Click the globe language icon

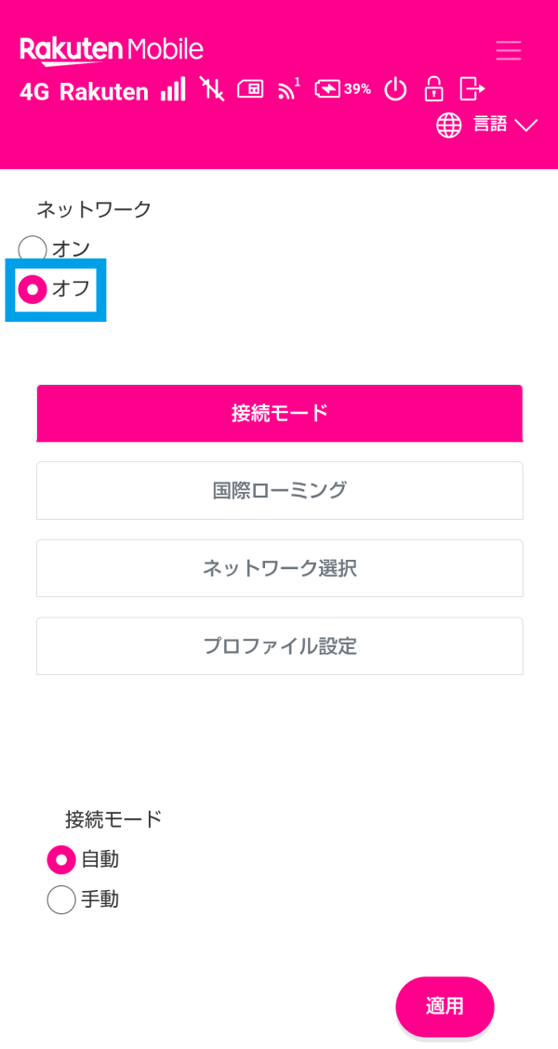449,126
